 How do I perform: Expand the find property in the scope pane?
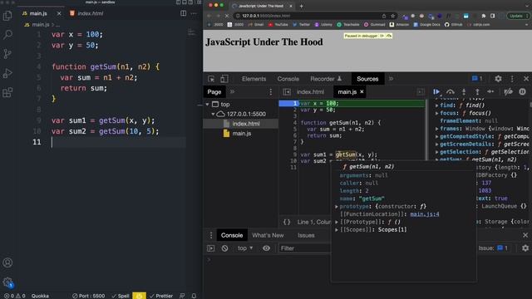pos(437,105)
